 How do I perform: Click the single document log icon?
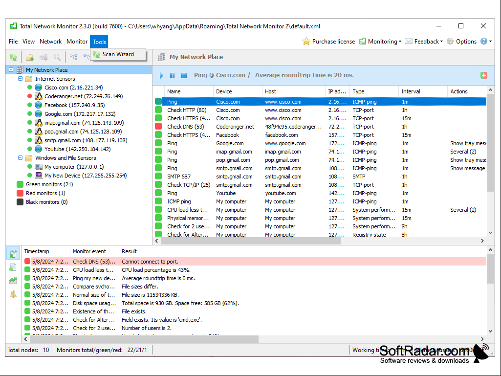point(13,267)
